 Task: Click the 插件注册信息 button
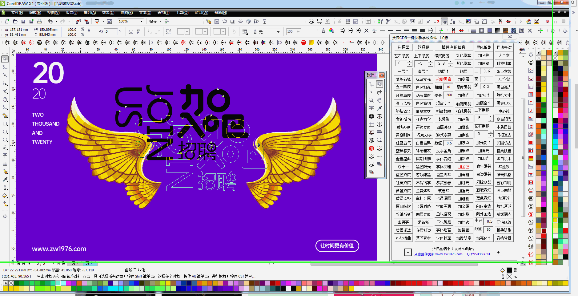coord(453,47)
